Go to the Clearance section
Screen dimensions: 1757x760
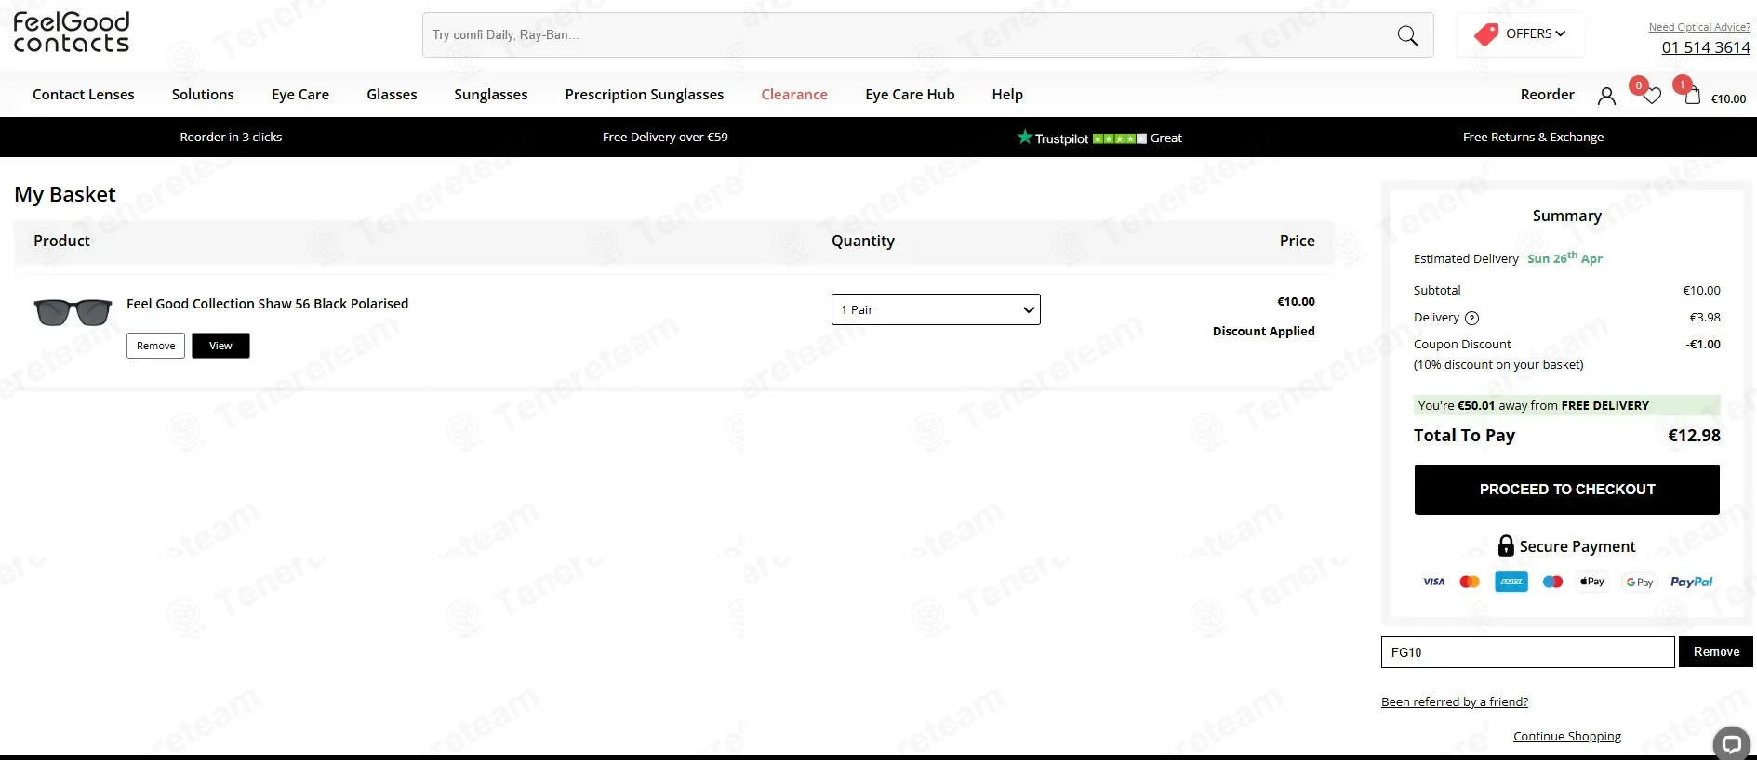coord(794,95)
